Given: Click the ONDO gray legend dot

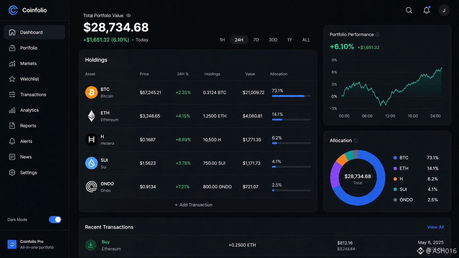Looking at the screenshot, I should [x=395, y=200].
